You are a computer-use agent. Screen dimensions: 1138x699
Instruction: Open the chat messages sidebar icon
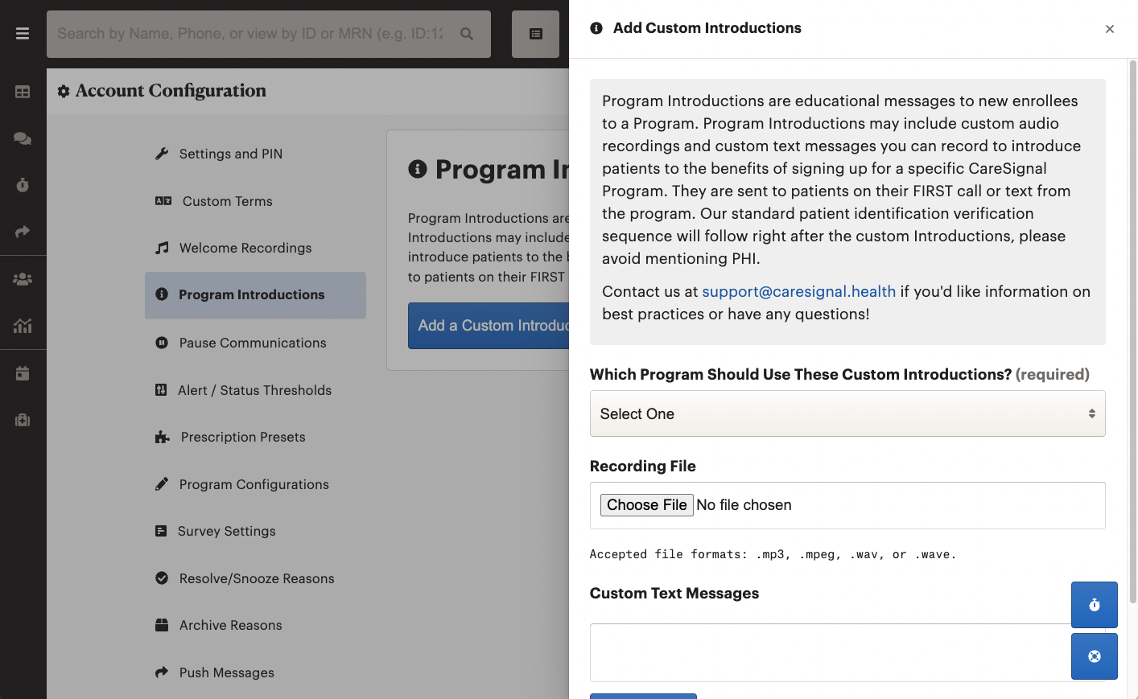[x=23, y=138]
